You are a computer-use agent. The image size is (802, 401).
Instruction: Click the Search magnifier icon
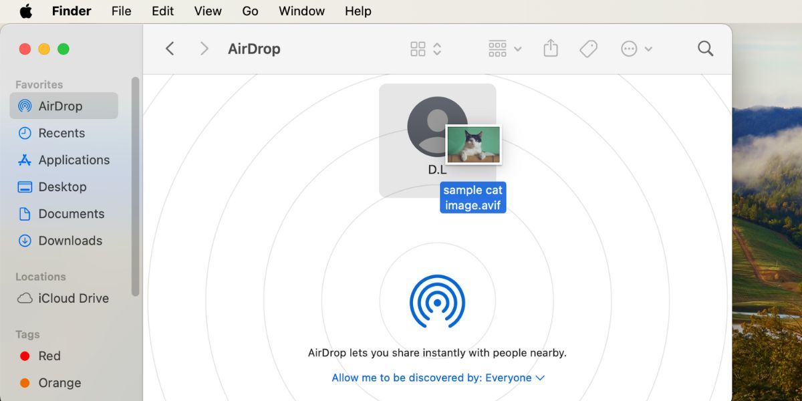point(705,48)
